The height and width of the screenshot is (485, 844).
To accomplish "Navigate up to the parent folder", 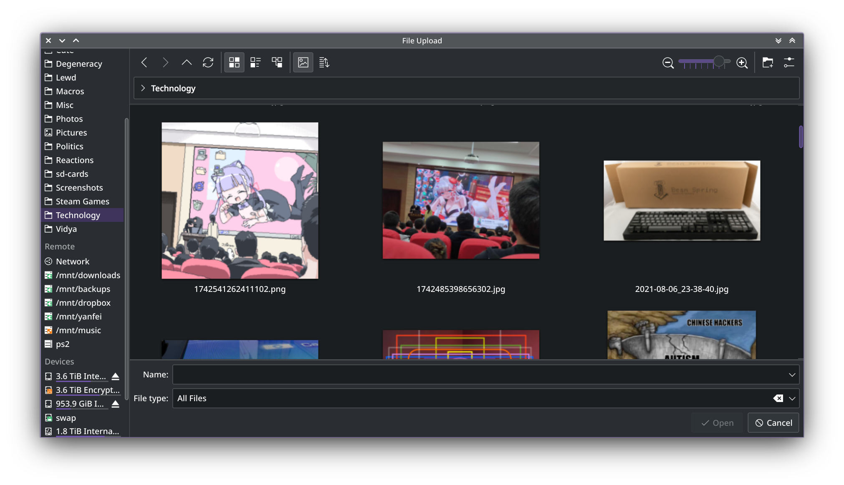I will tap(187, 63).
